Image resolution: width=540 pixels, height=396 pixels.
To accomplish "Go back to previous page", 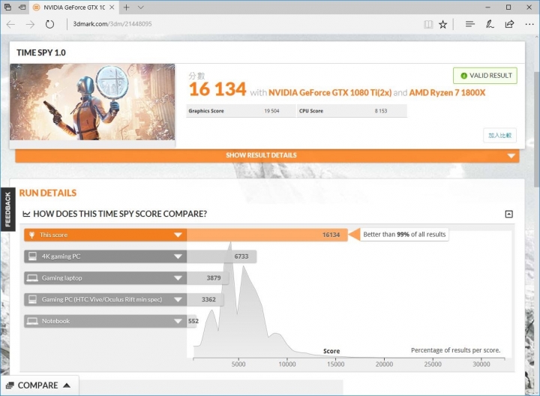I will click(10, 24).
